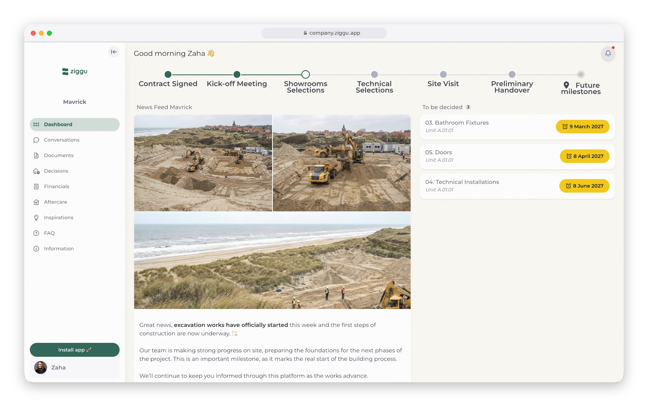Click the To be decided heading

click(x=442, y=107)
